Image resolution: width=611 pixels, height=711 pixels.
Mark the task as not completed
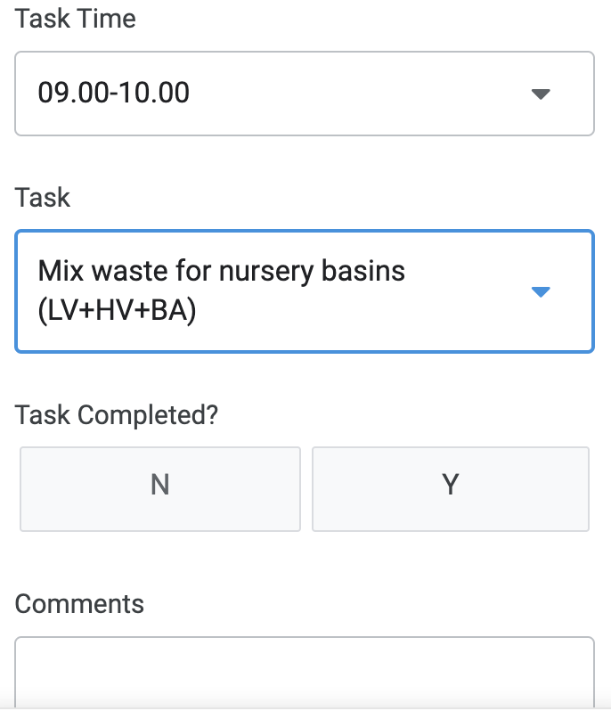[x=160, y=489]
